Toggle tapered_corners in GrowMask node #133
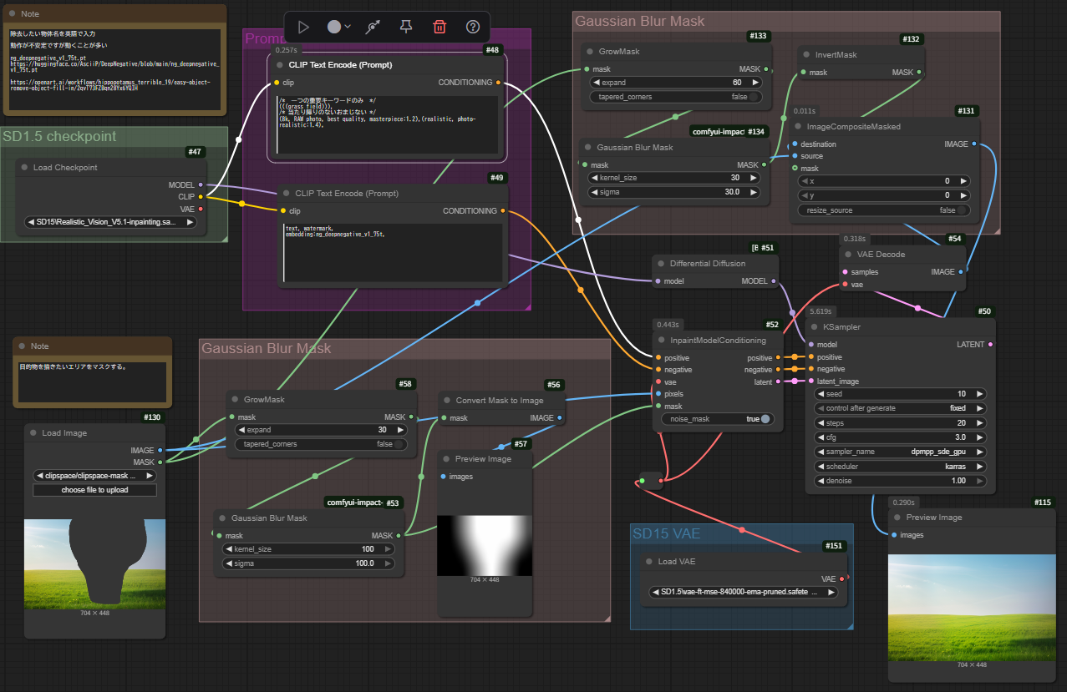This screenshot has width=1067, height=692. click(755, 97)
